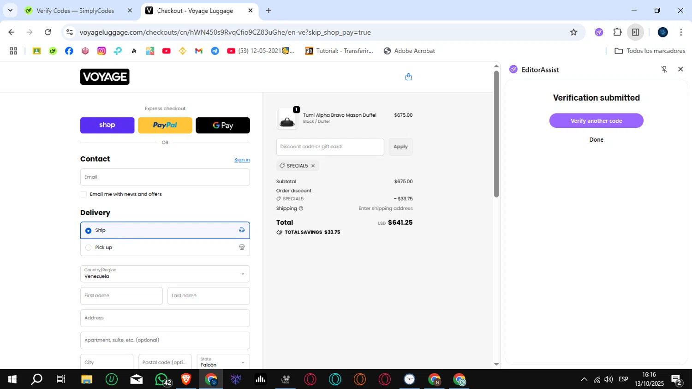Open the Brave browser taskbar icon
This screenshot has width=692, height=389.
coord(186,379)
